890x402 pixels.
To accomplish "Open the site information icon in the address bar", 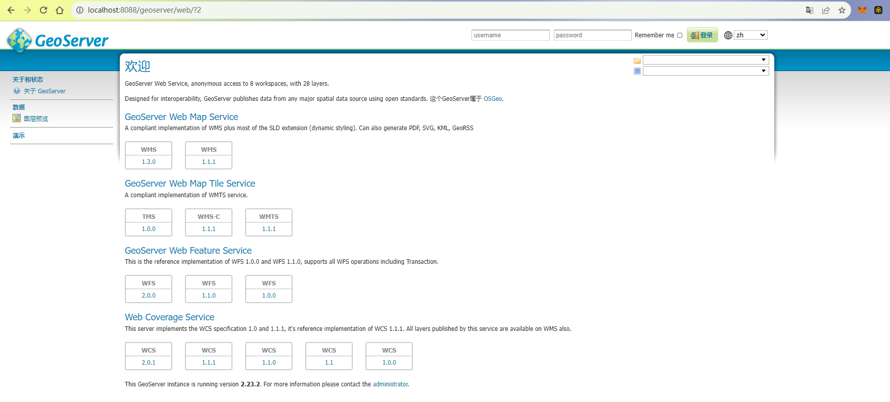I will click(80, 10).
